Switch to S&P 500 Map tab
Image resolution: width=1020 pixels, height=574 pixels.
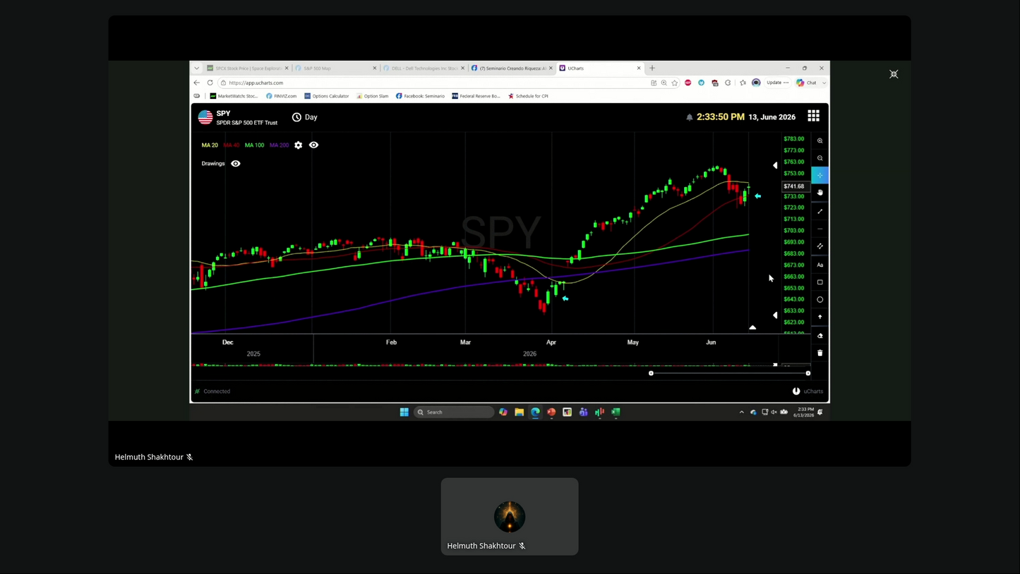pos(335,68)
